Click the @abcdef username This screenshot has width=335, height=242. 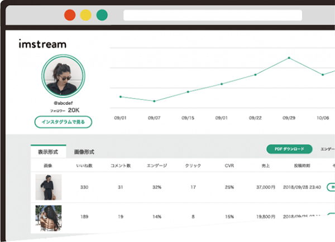point(63,103)
